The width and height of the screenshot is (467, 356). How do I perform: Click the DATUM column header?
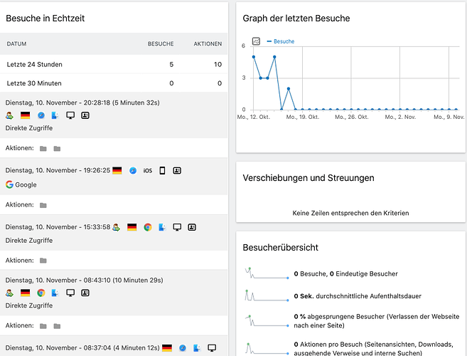click(16, 44)
